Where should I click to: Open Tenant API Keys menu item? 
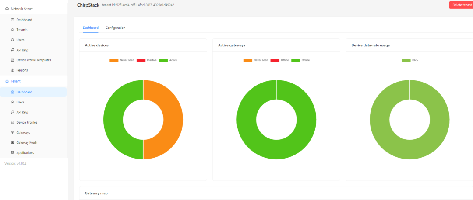point(33,112)
